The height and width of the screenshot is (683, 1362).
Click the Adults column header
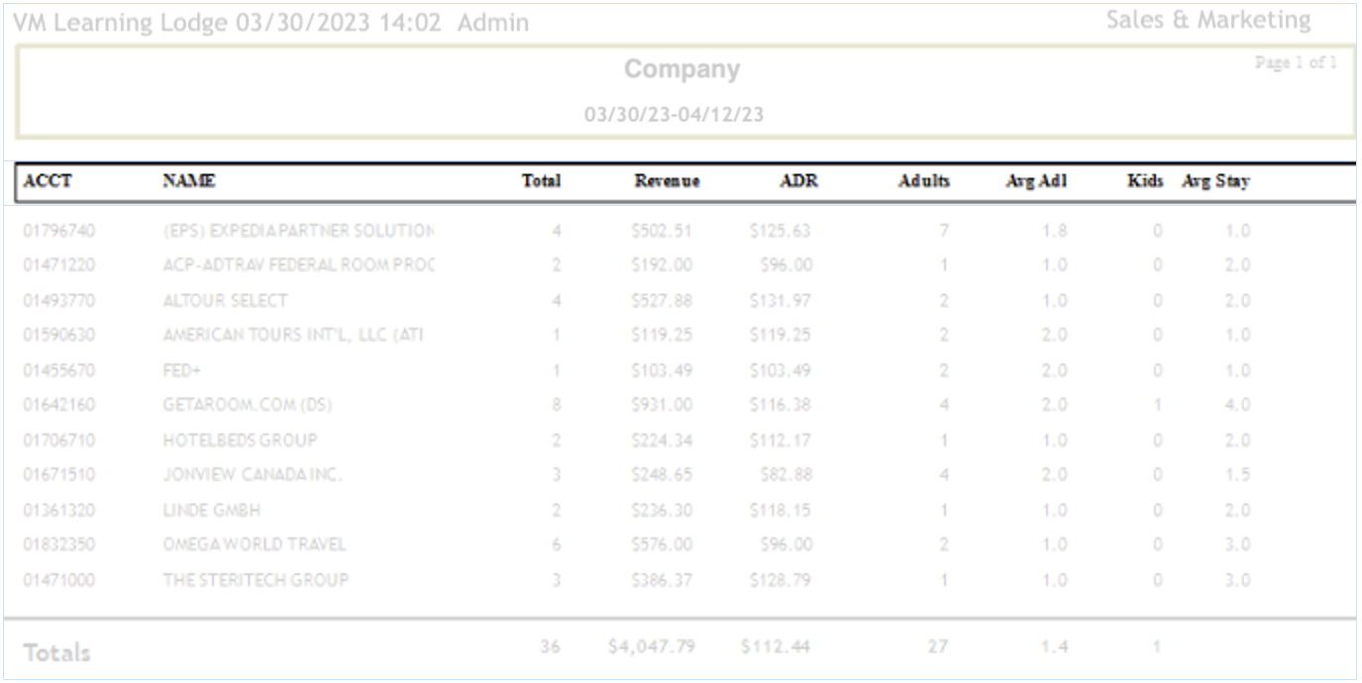923,181
